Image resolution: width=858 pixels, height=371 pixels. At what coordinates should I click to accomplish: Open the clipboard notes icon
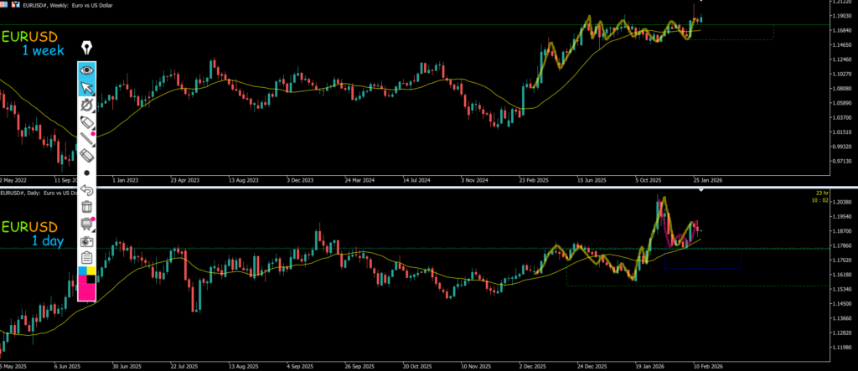click(x=86, y=258)
